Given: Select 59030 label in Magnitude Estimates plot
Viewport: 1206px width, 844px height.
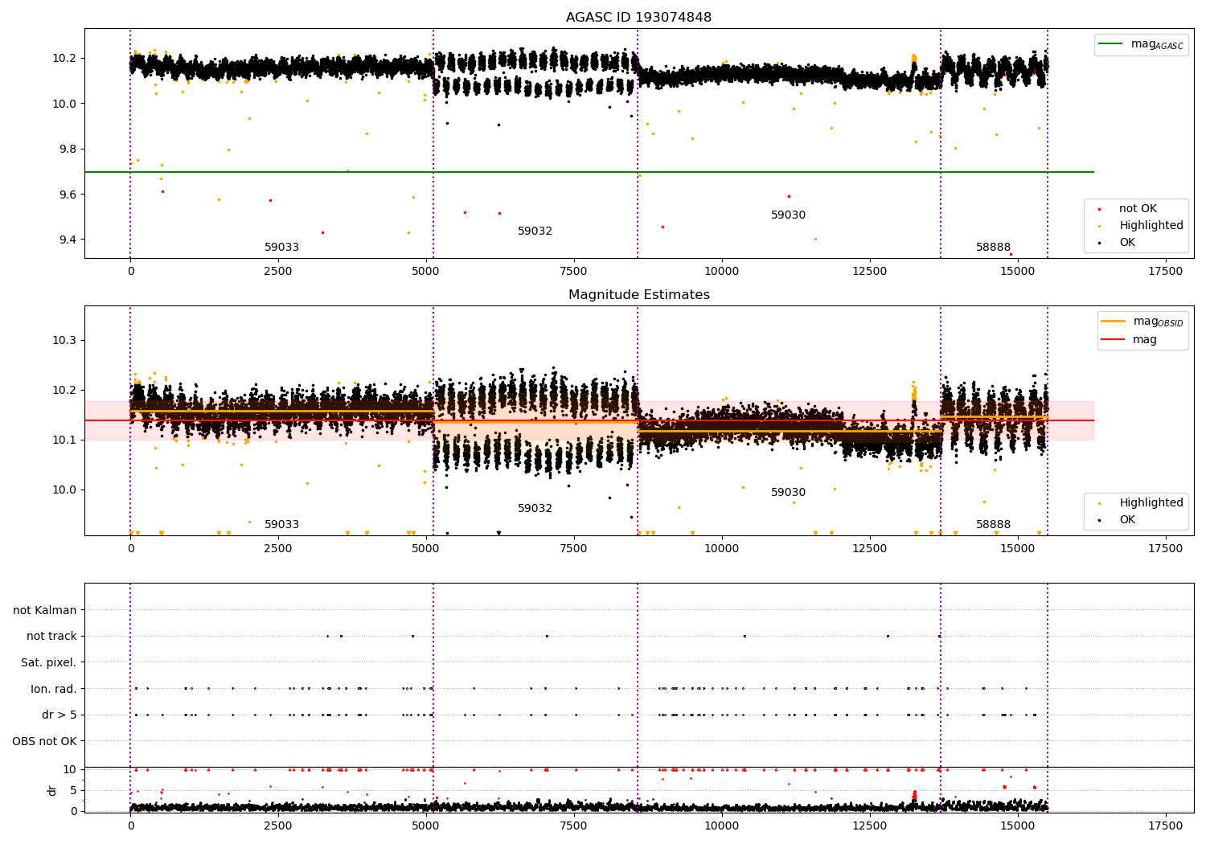Looking at the screenshot, I should pos(788,493).
